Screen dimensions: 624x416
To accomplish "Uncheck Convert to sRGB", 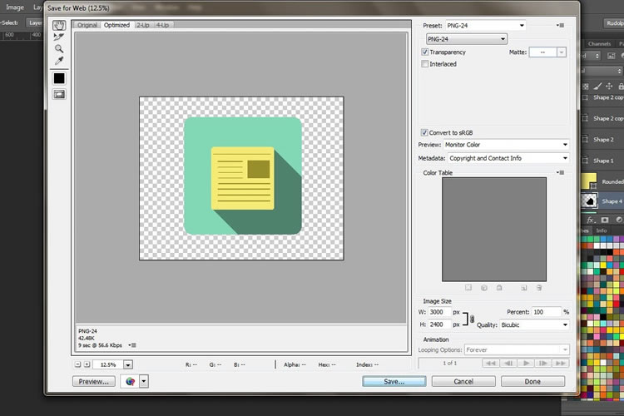I will point(425,132).
